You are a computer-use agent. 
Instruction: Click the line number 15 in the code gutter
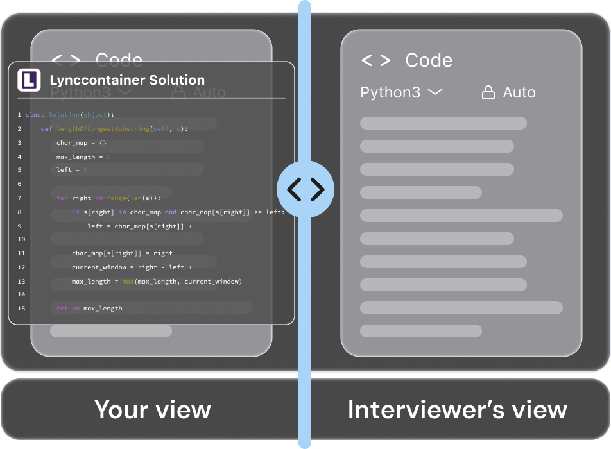[x=21, y=309]
